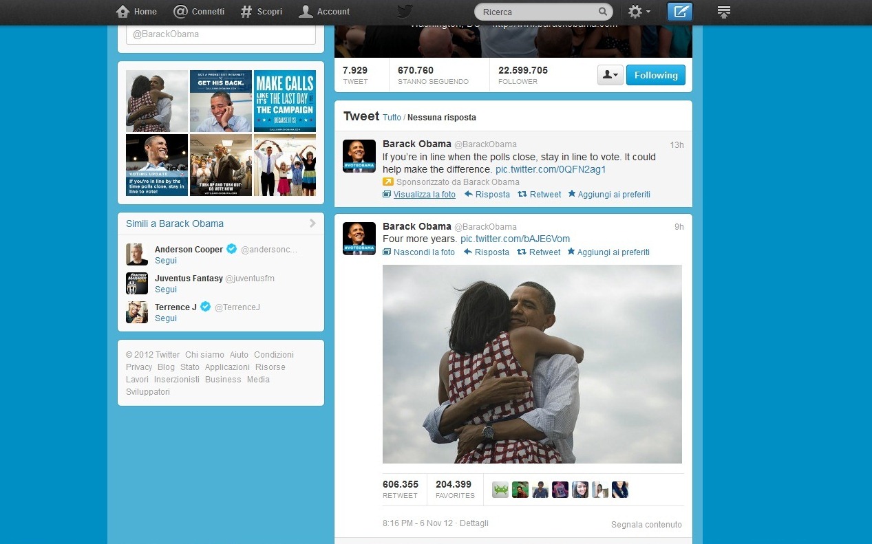872x544 pixels.
Task: Open Juventus Fantasy avatar
Action: tap(137, 283)
